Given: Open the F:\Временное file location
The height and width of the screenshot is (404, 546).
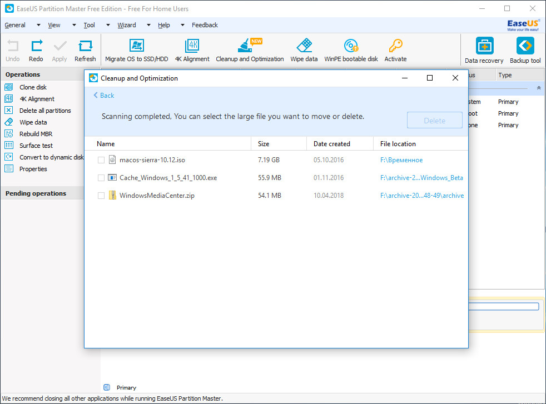Looking at the screenshot, I should click(401, 160).
